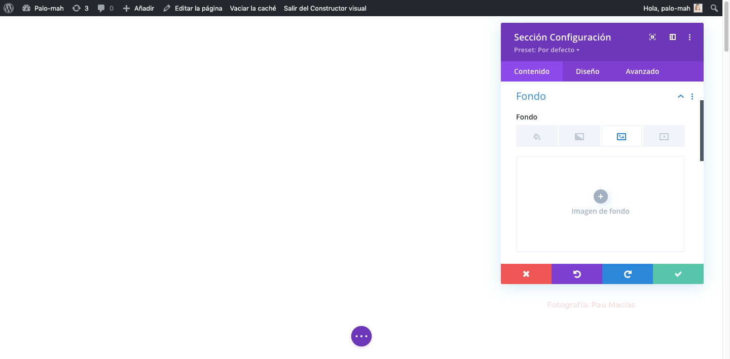730x359 pixels.
Task: Click the Imagen de fondo upload area
Action: [x=600, y=204]
